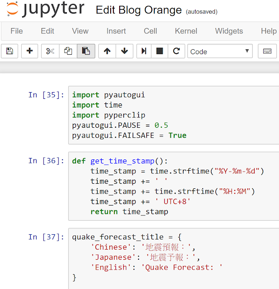
Task: Interrupt the kernel with the stop icon
Action: pos(159,51)
